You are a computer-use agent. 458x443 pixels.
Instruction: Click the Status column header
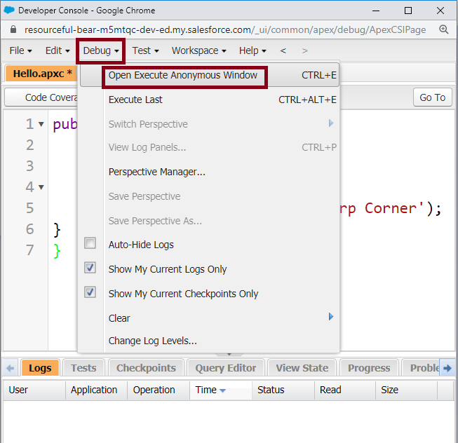(x=283, y=390)
